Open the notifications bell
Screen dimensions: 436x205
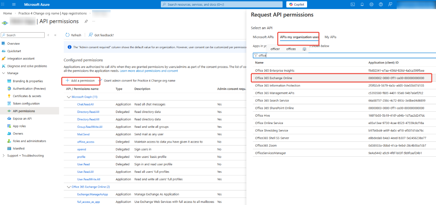point(362,4)
